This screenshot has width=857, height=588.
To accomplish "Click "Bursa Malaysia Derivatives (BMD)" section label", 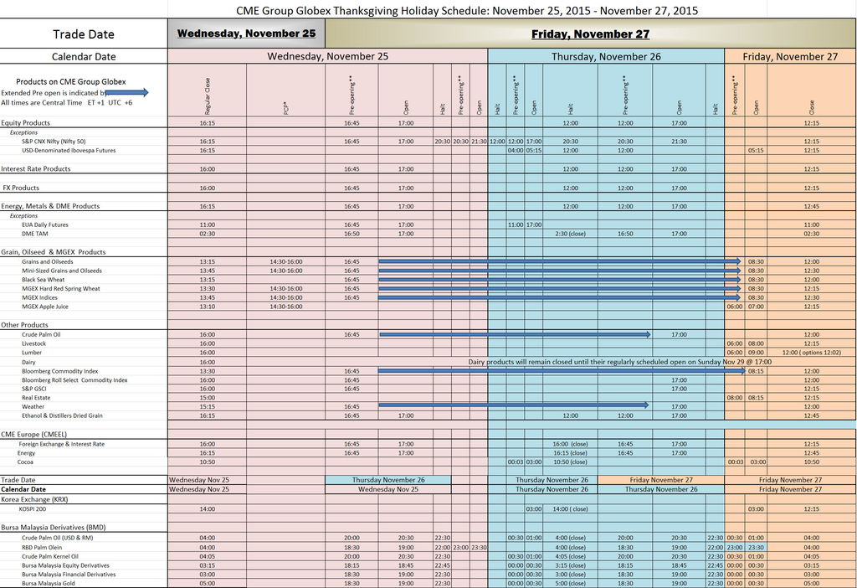I will pos(53,528).
